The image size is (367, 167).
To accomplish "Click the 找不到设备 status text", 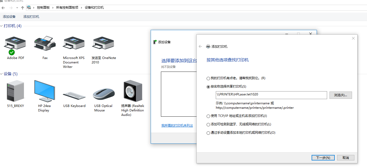I will (168, 67).
